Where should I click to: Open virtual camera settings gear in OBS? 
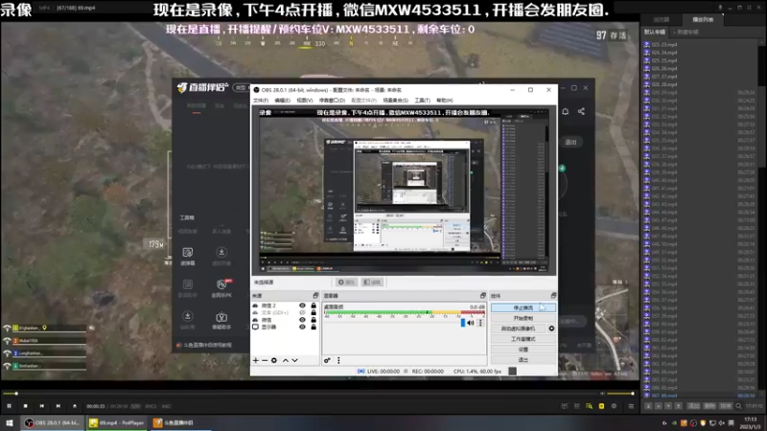point(551,329)
